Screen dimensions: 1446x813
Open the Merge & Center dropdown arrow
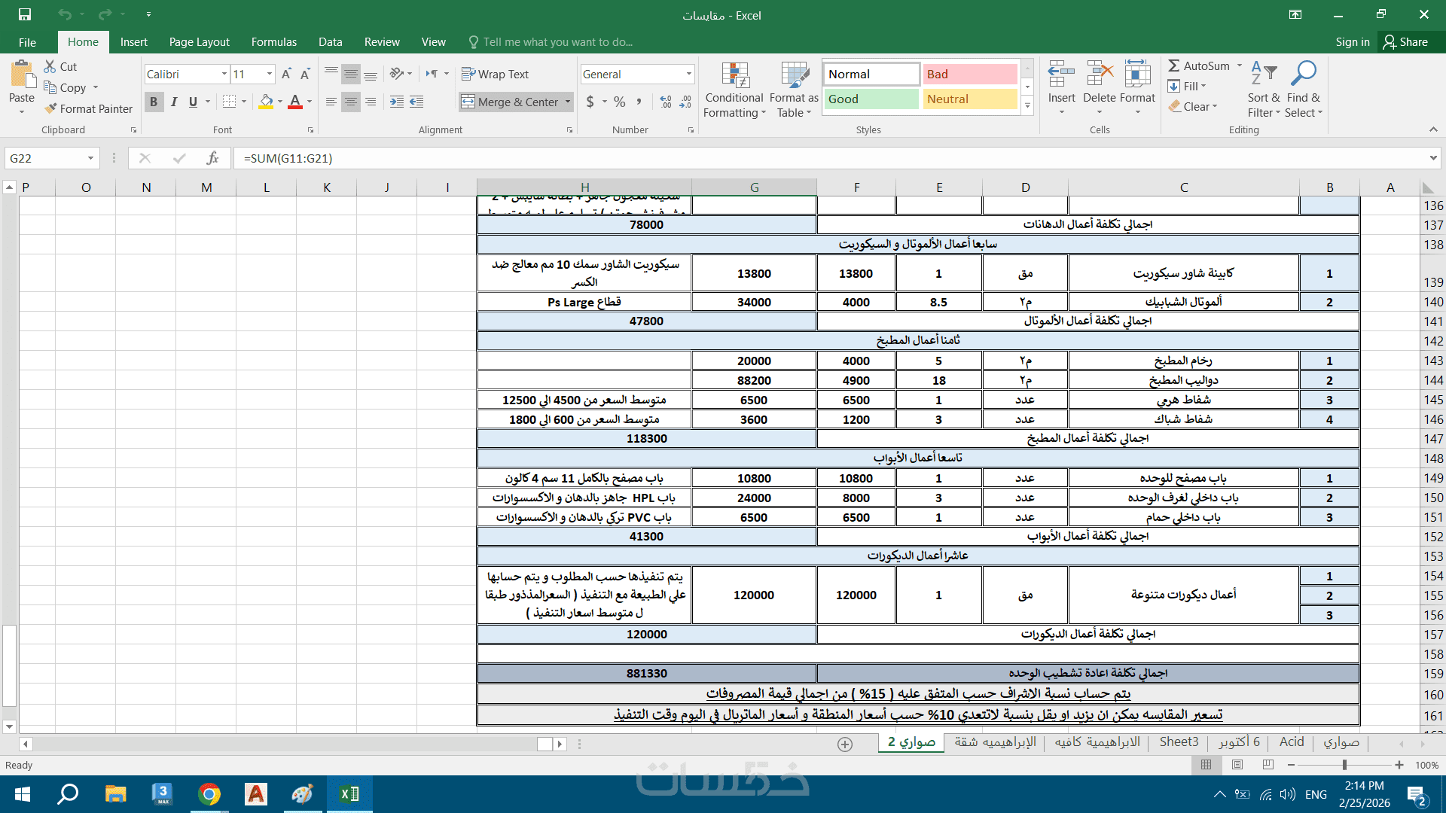pos(568,102)
